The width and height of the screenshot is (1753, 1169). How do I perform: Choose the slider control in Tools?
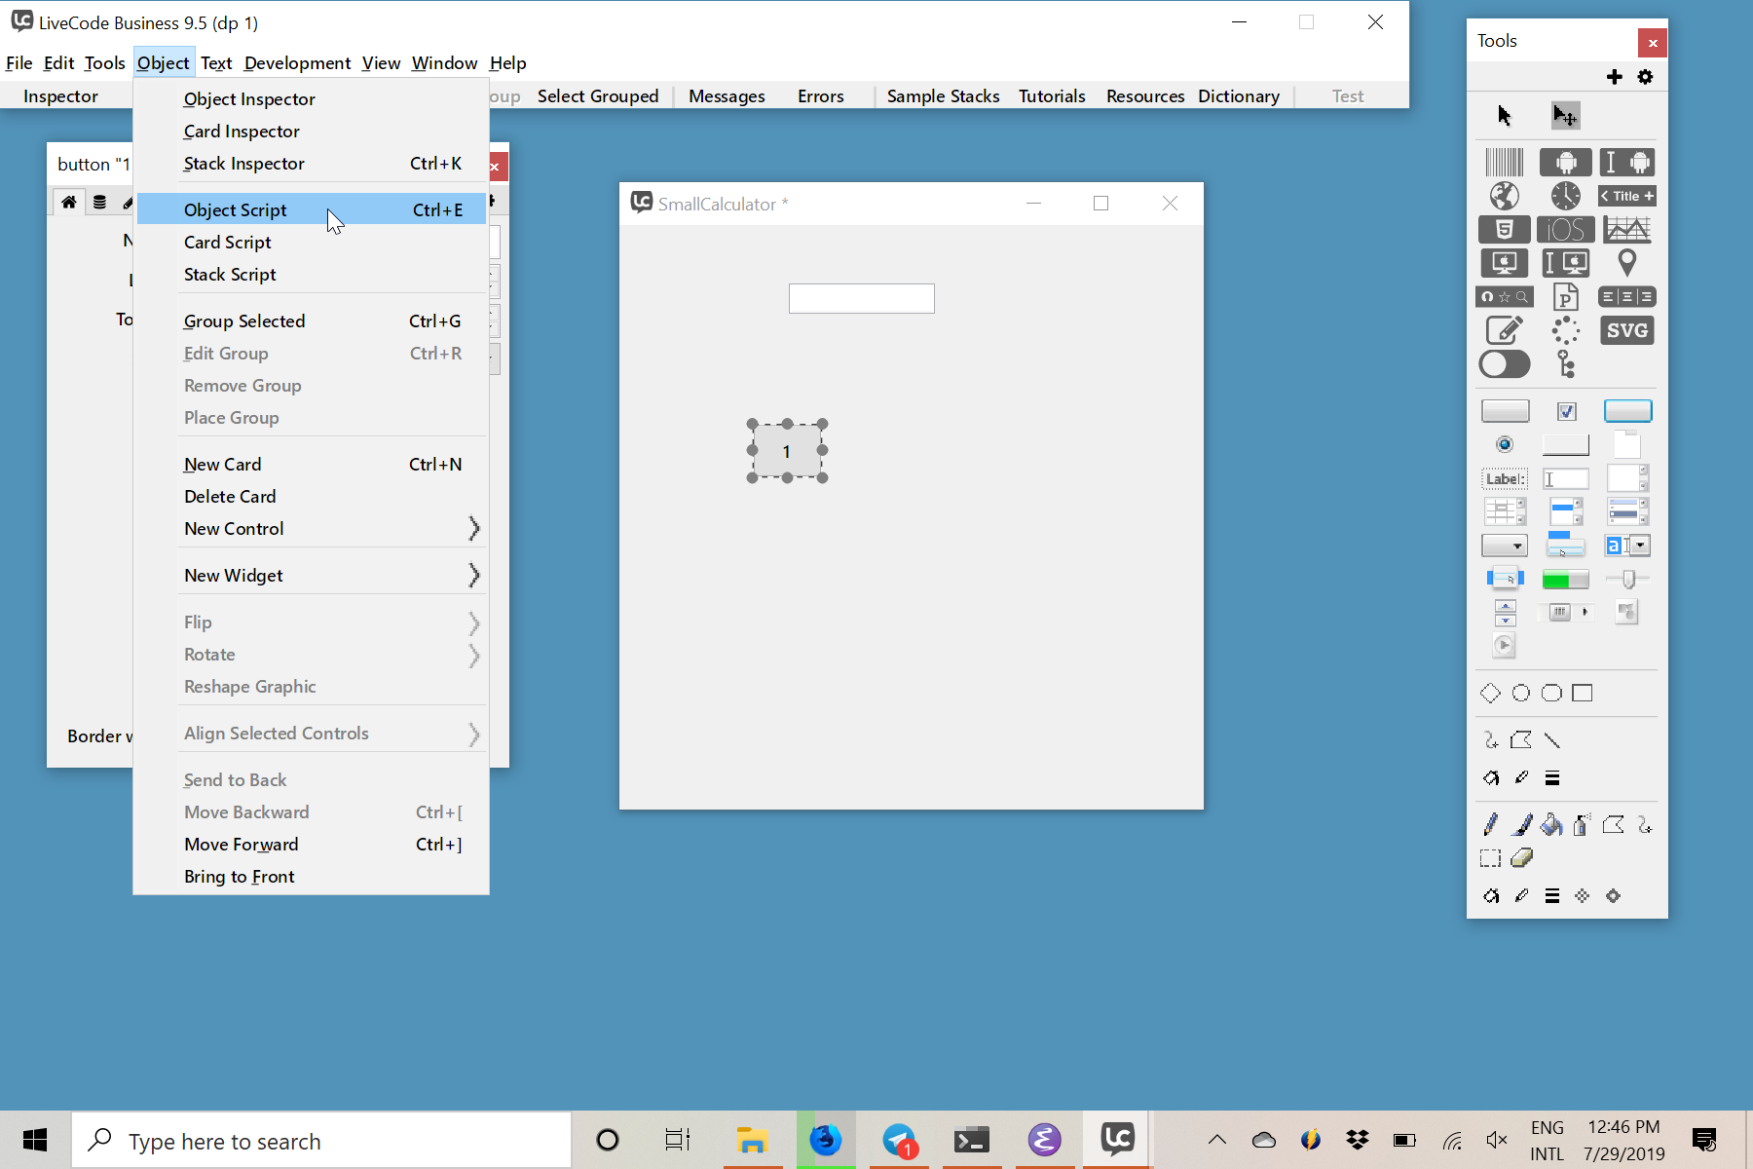click(1627, 580)
